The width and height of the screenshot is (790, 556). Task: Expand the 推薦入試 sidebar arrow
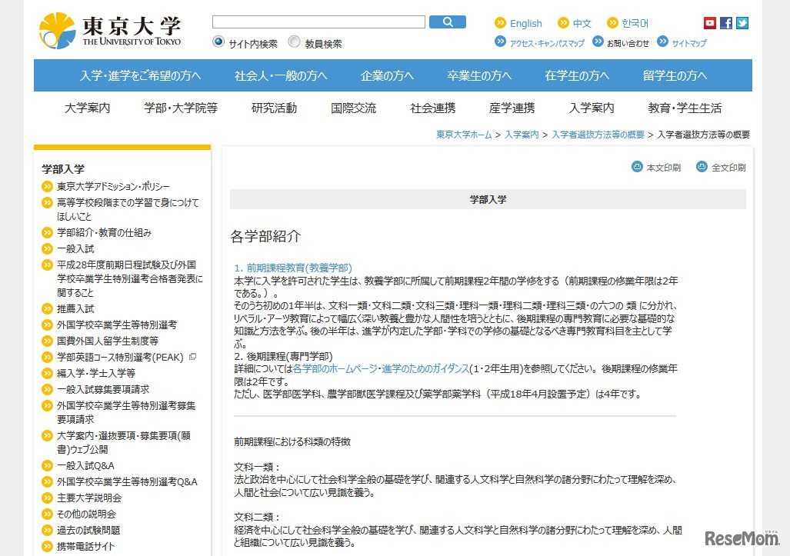(48, 308)
